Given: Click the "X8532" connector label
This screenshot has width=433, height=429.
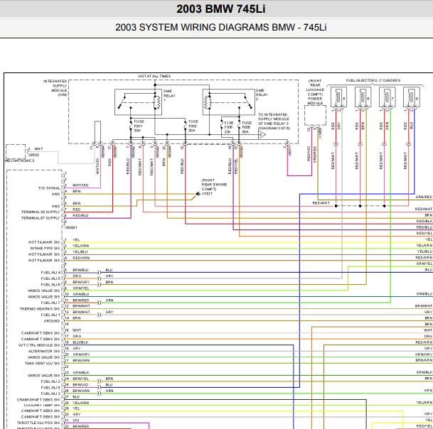Looking at the screenshot, I should (33, 155).
